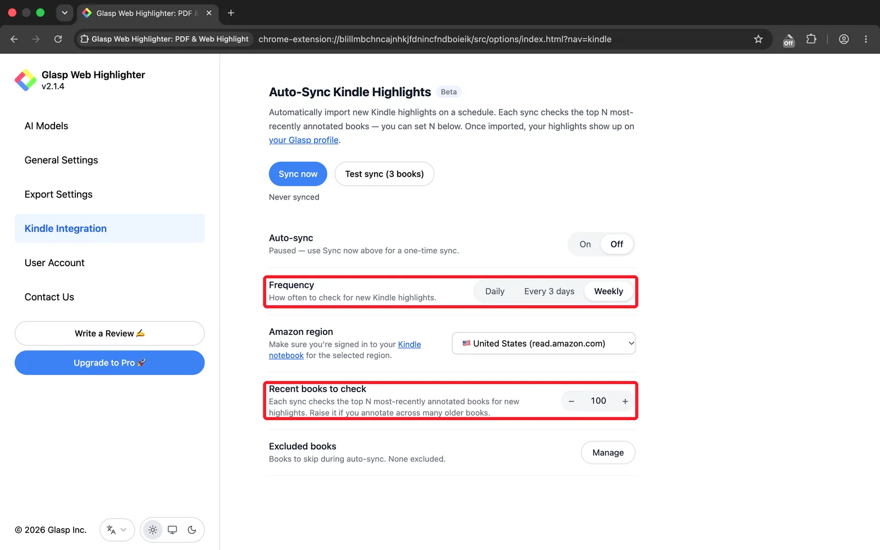
Task: Expand the tab search chevron in title bar
Action: 65,13
